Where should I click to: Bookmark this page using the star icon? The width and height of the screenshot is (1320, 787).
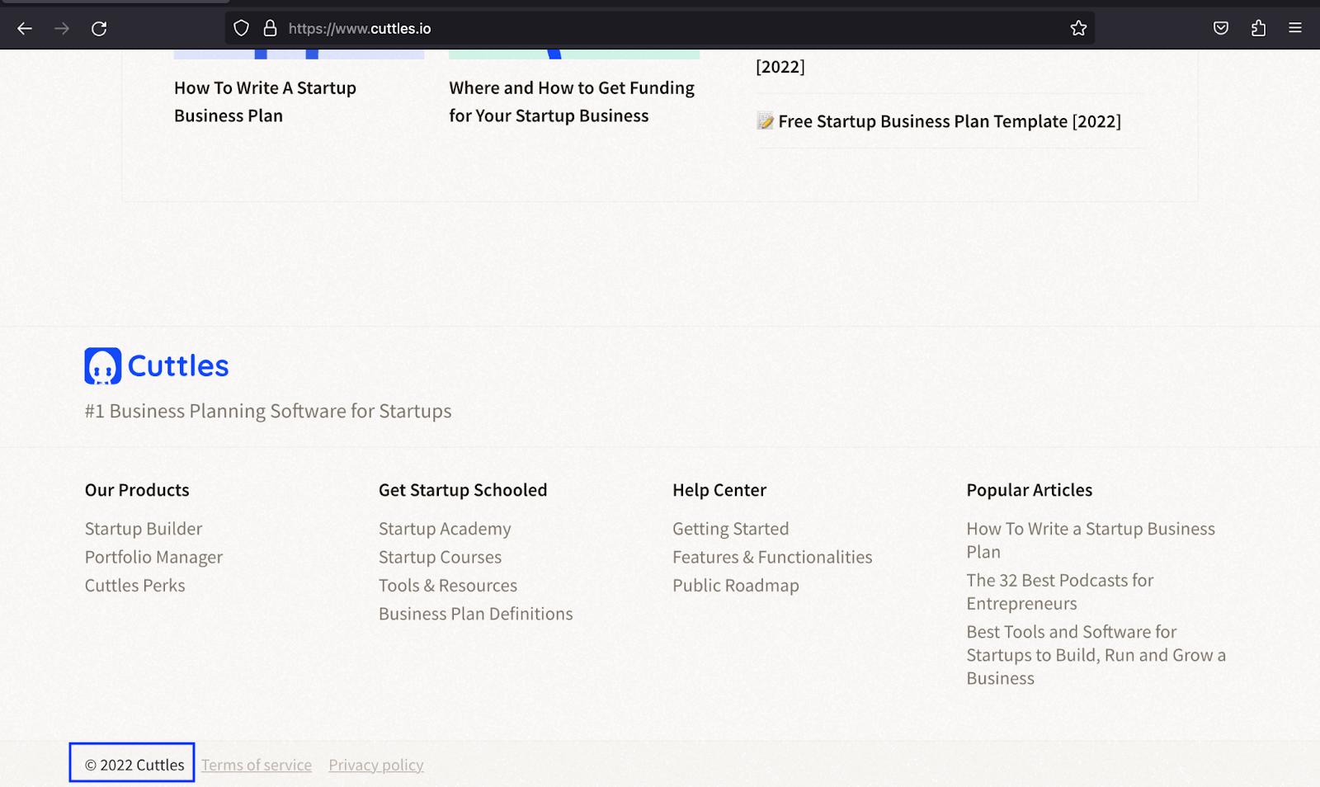1077,27
